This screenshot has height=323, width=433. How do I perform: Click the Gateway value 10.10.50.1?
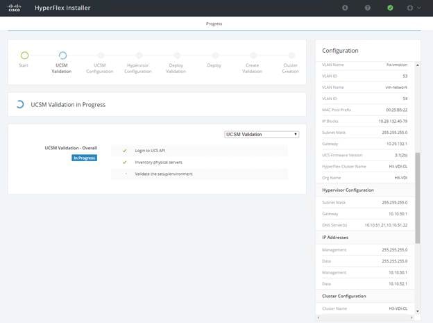(x=398, y=214)
